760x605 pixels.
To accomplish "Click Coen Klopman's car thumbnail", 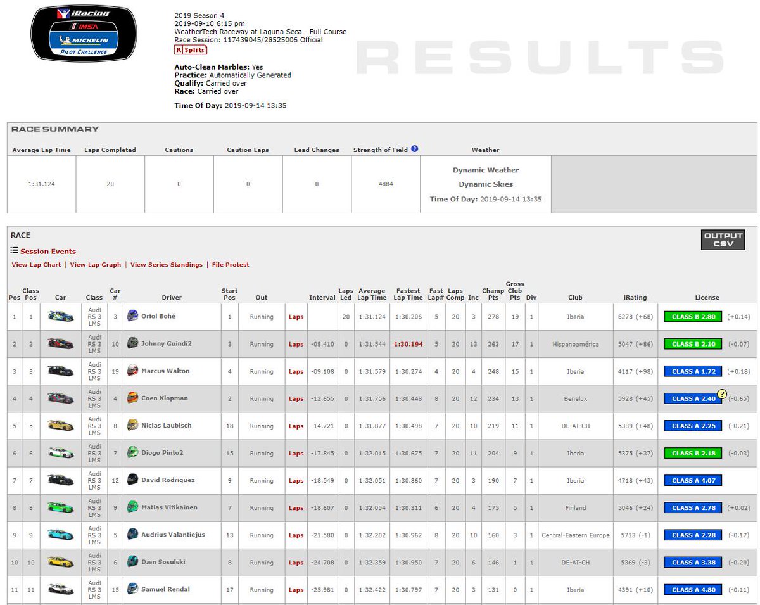I will (x=61, y=398).
